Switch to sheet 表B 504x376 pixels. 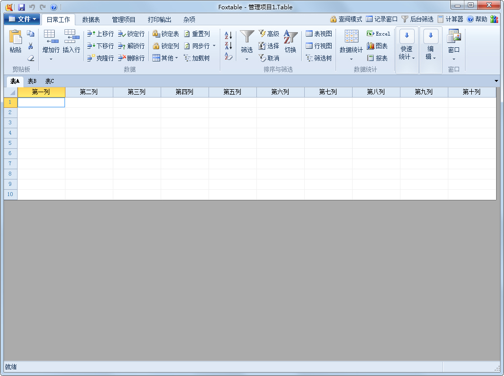(31, 81)
